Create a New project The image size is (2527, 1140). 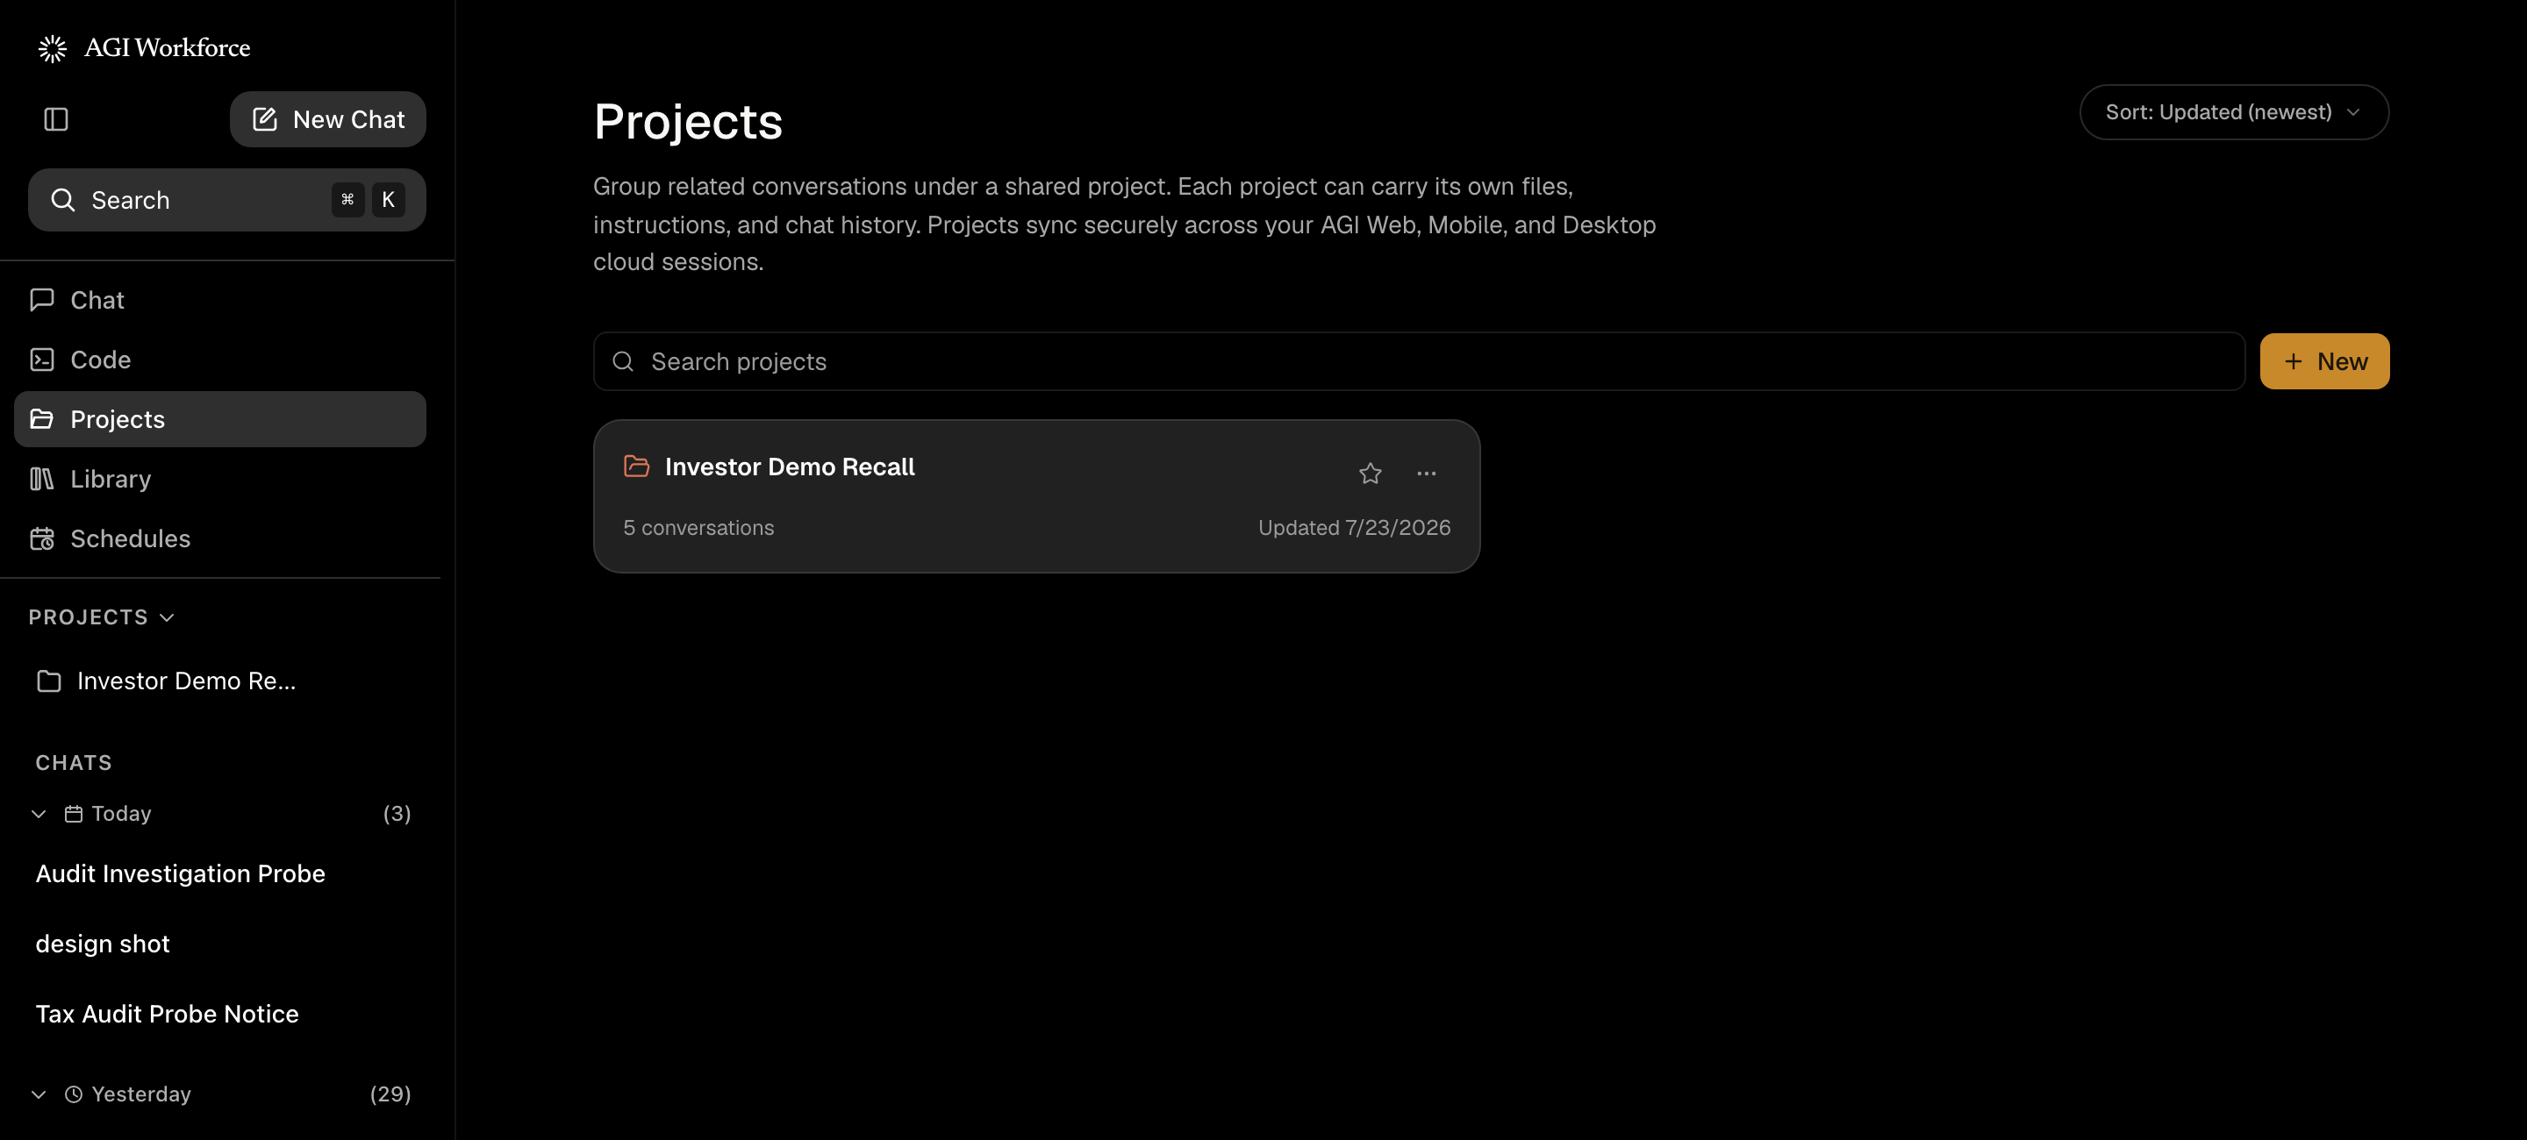point(2324,361)
